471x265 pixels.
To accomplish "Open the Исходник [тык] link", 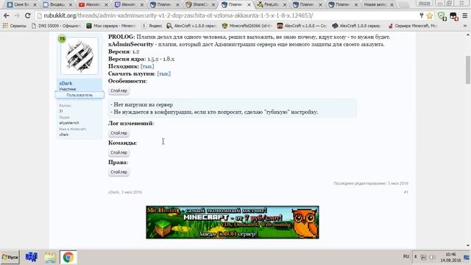I will click(147, 66).
